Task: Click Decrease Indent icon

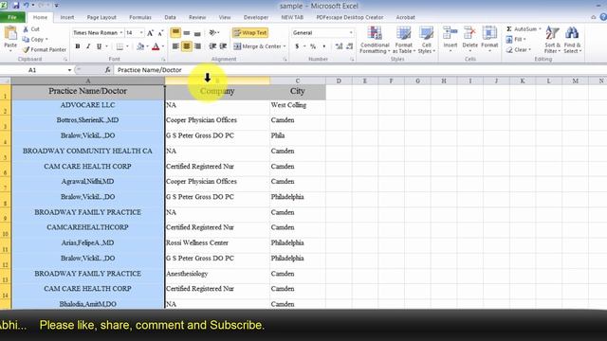Action: click(212, 46)
